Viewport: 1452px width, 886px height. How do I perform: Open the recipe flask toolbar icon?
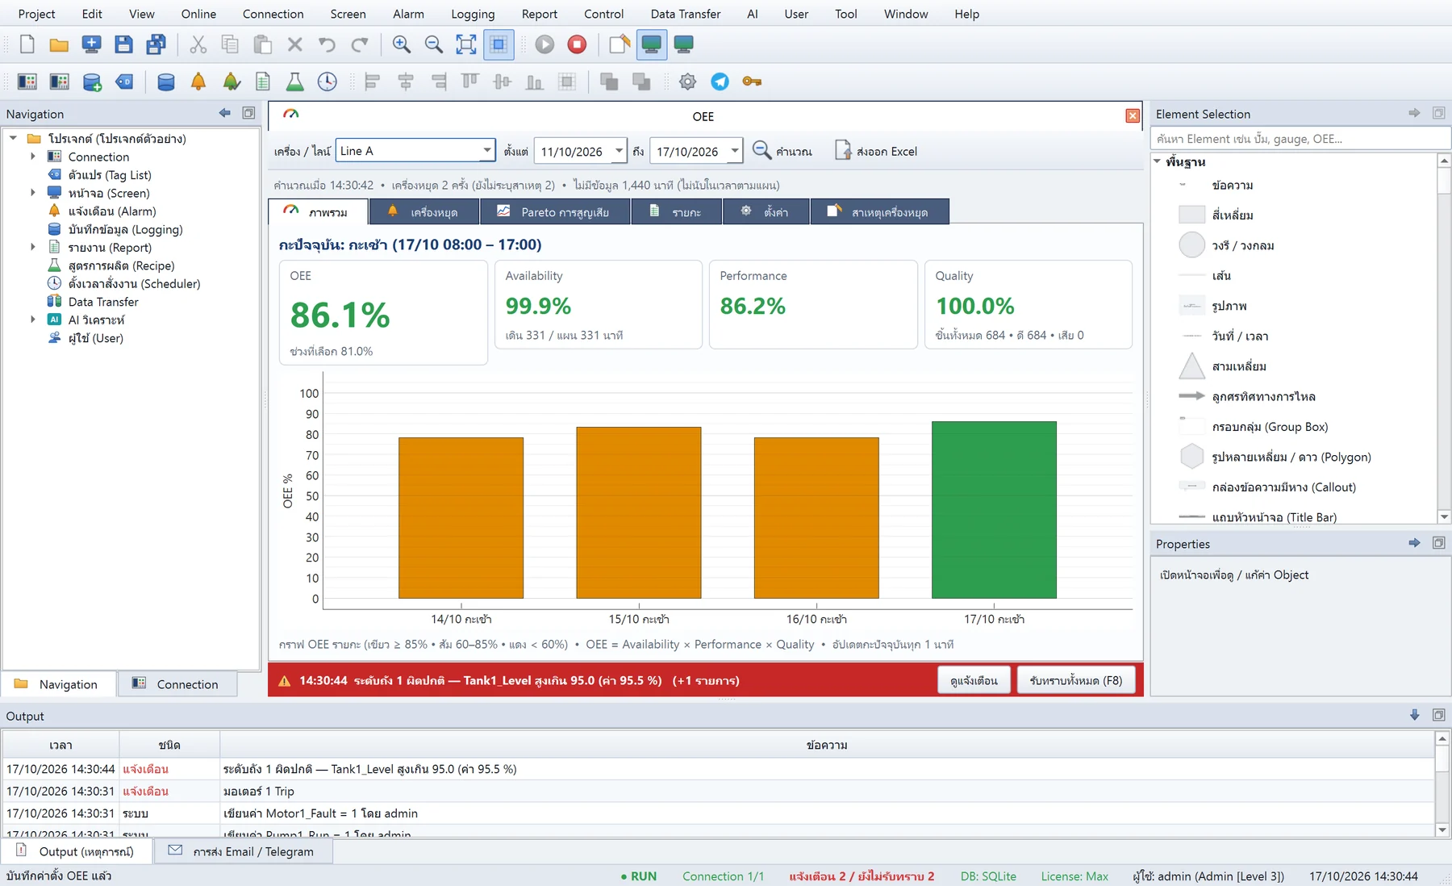(294, 81)
